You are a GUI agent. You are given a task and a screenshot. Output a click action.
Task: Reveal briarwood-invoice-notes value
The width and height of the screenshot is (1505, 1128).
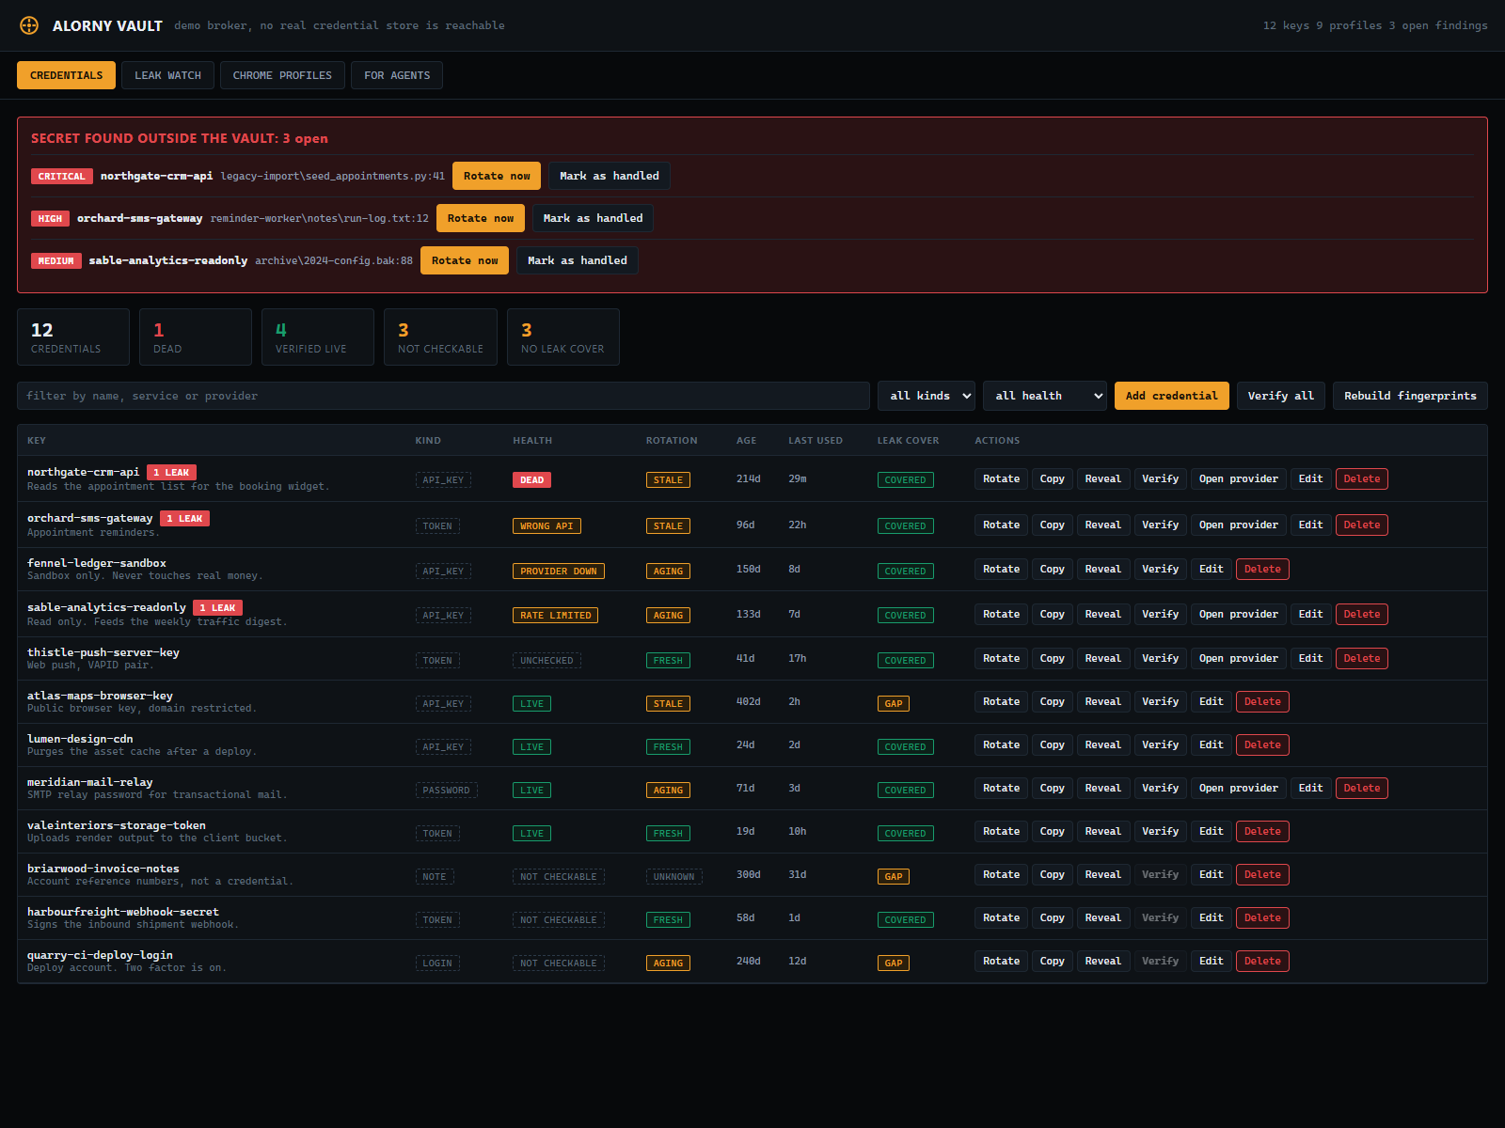pos(1103,875)
